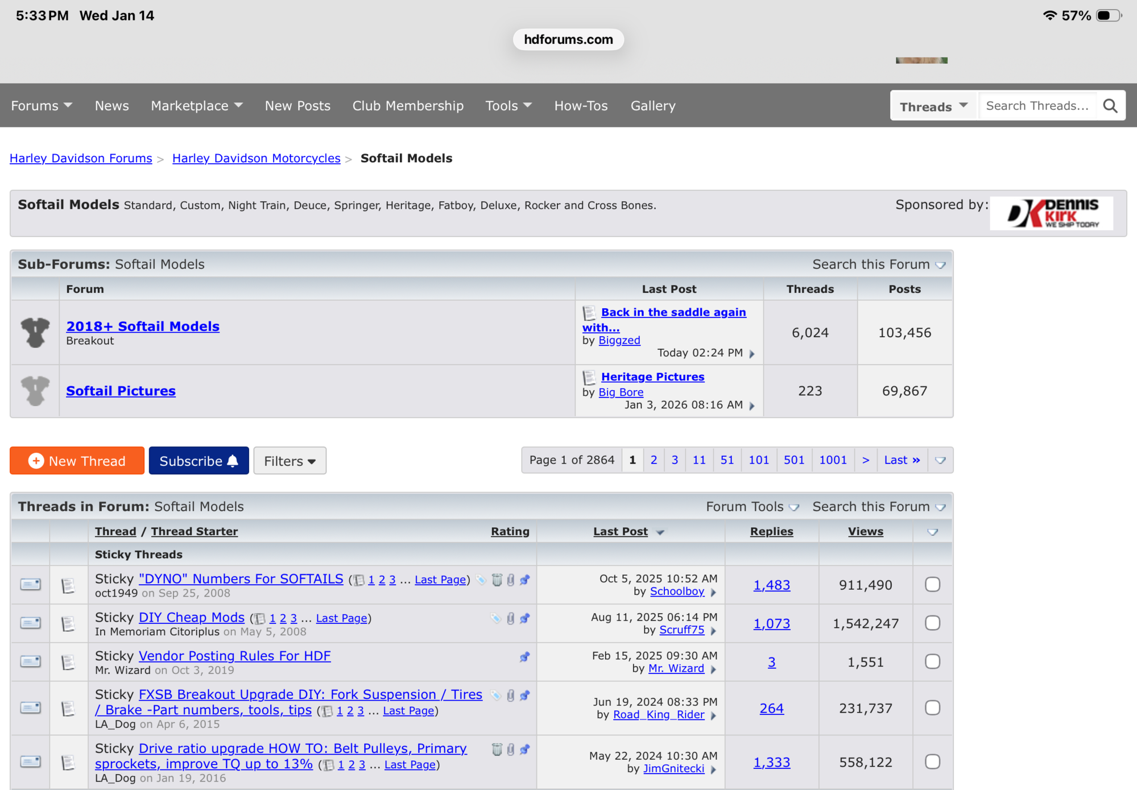
Task: Go to New Posts in navigation bar
Action: coord(297,106)
